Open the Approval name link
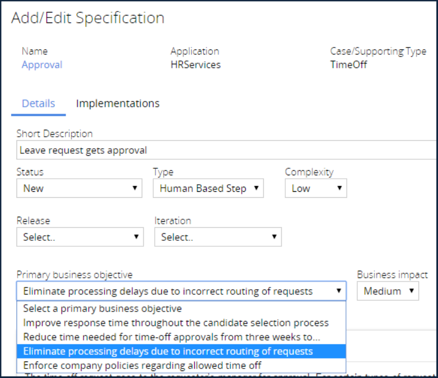 [42, 65]
